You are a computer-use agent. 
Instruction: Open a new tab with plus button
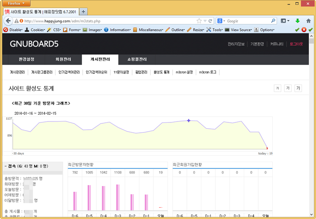83,12
